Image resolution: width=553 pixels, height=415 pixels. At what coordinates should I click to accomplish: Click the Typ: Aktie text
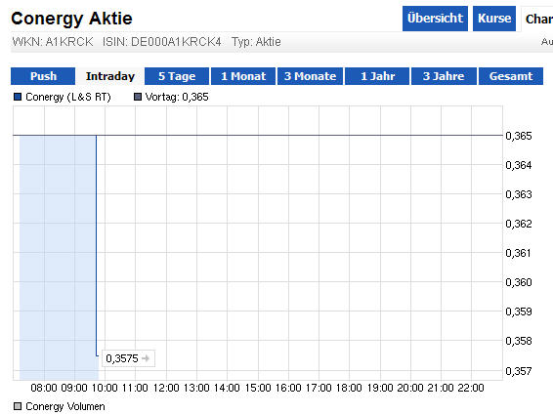(256, 42)
